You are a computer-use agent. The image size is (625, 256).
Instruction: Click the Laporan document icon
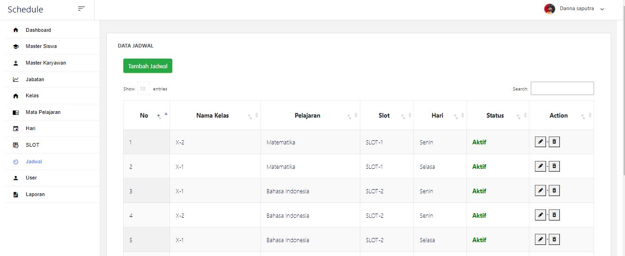(16, 195)
